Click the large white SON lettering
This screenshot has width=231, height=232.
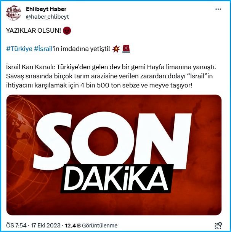(x=112, y=141)
